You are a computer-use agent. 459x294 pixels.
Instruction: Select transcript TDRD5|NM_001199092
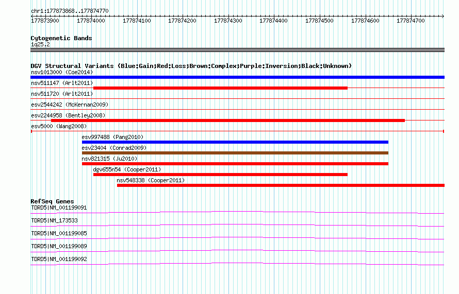pyautogui.click(x=59, y=259)
